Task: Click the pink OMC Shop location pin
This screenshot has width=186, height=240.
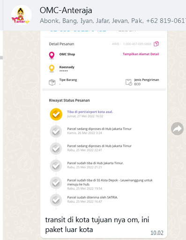Action: pyautogui.click(x=52, y=56)
